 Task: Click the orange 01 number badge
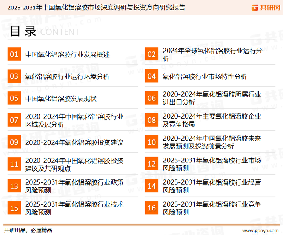point(14,54)
